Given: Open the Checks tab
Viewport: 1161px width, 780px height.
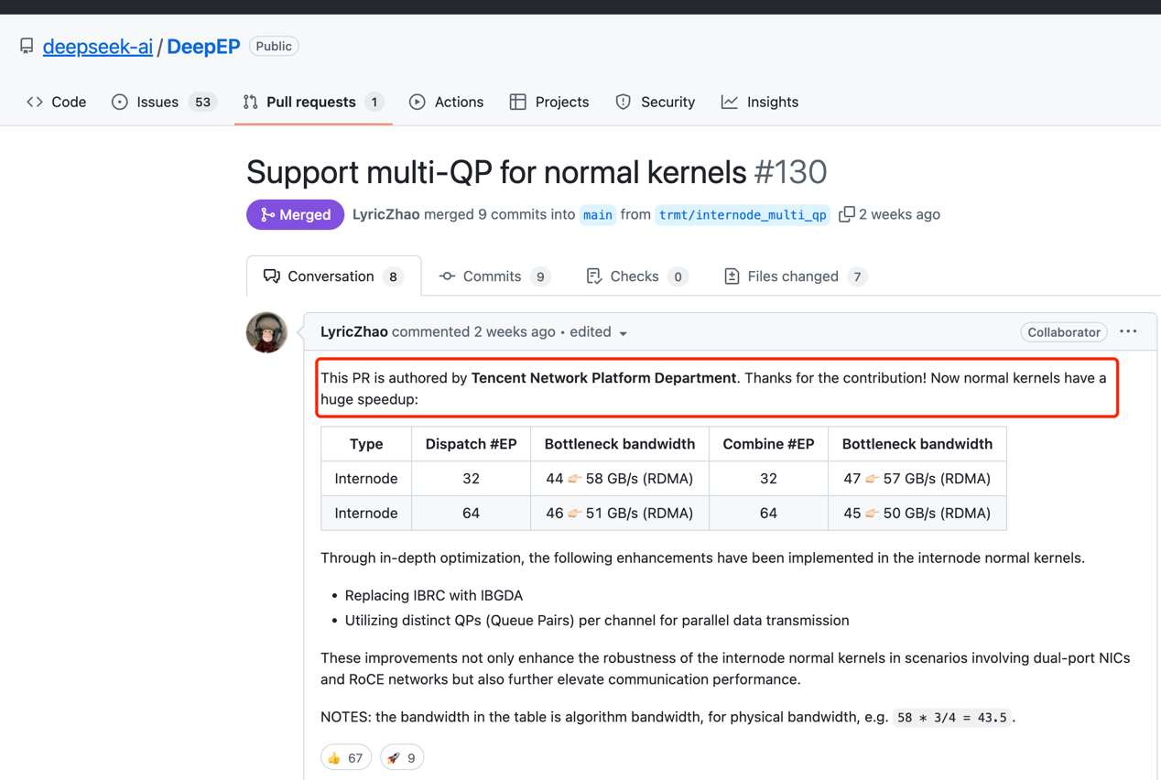Looking at the screenshot, I should tap(635, 276).
